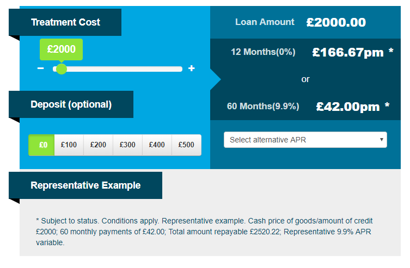Click the Representative Example heading
Image resolution: width=410 pixels, height=268 pixels.
pos(85,185)
